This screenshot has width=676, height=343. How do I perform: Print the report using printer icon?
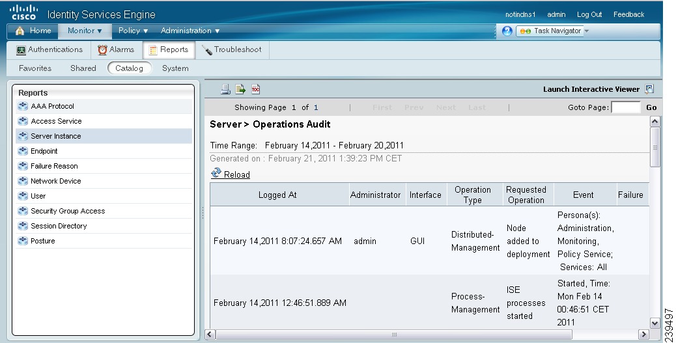tap(225, 89)
